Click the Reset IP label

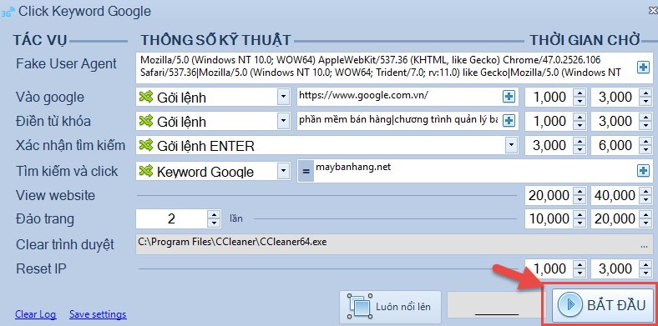coord(41,268)
